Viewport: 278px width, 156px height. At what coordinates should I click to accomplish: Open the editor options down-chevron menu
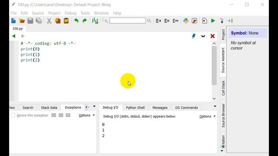point(203,36)
